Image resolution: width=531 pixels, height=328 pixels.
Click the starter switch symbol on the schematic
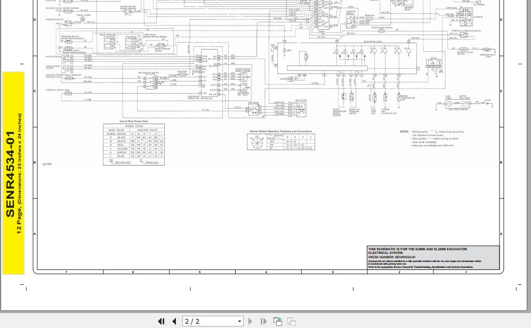click(x=257, y=143)
